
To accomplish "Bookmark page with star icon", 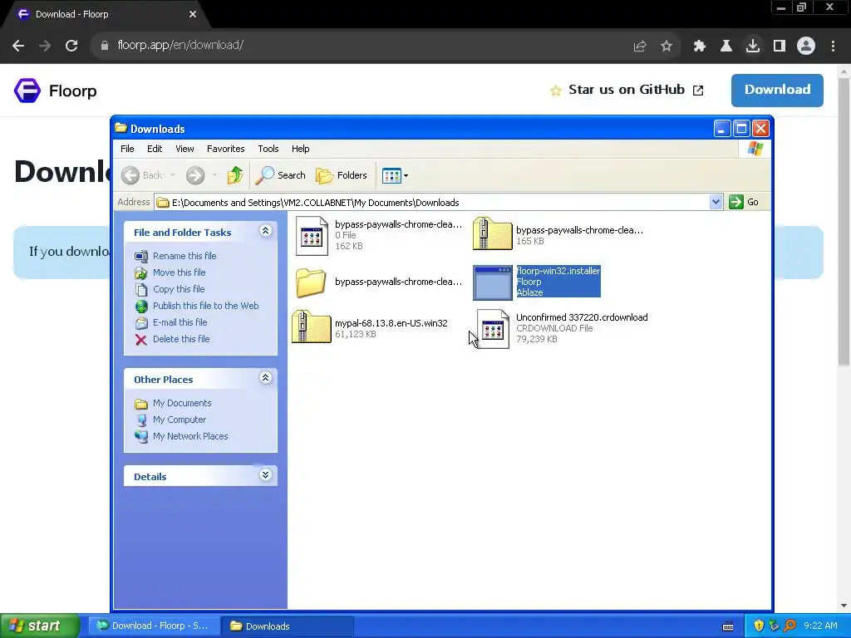I will pyautogui.click(x=667, y=47).
